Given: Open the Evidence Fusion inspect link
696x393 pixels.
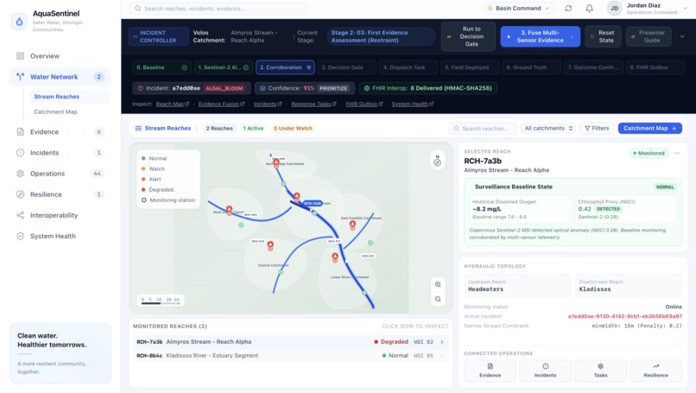Looking at the screenshot, I should [x=221, y=104].
